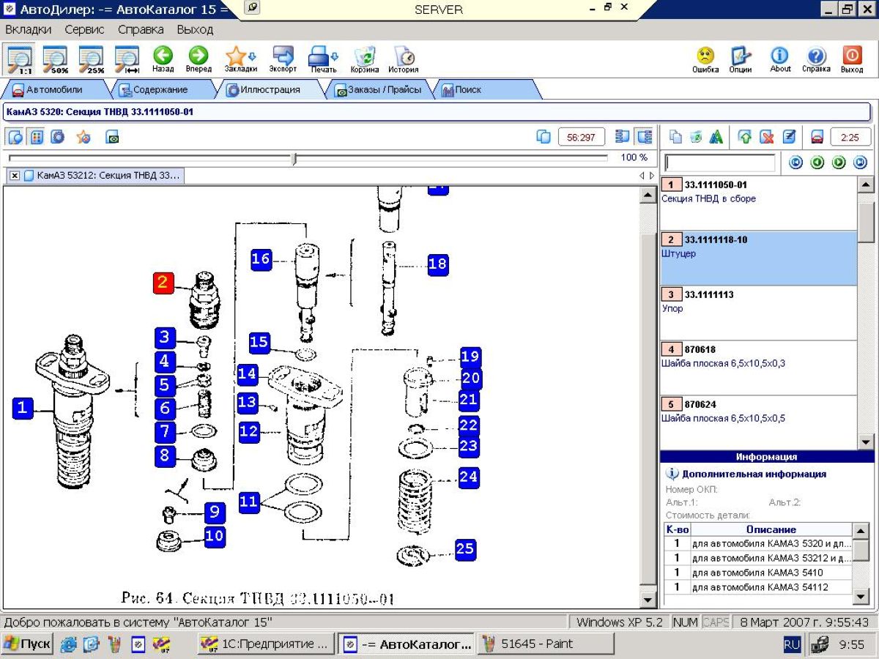This screenshot has height=659, width=879.
Task: Select part row 33.1111050-01 Секция ТНВД в сборе
Action: [x=758, y=204]
